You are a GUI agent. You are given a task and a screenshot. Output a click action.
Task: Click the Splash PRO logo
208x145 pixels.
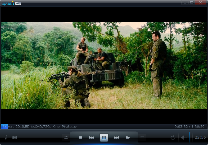pos(12,3)
